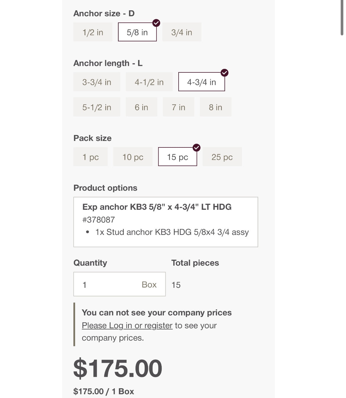The height and width of the screenshot is (398, 346).
Task: Choose the 5/8 in anchor size
Action: point(137,32)
